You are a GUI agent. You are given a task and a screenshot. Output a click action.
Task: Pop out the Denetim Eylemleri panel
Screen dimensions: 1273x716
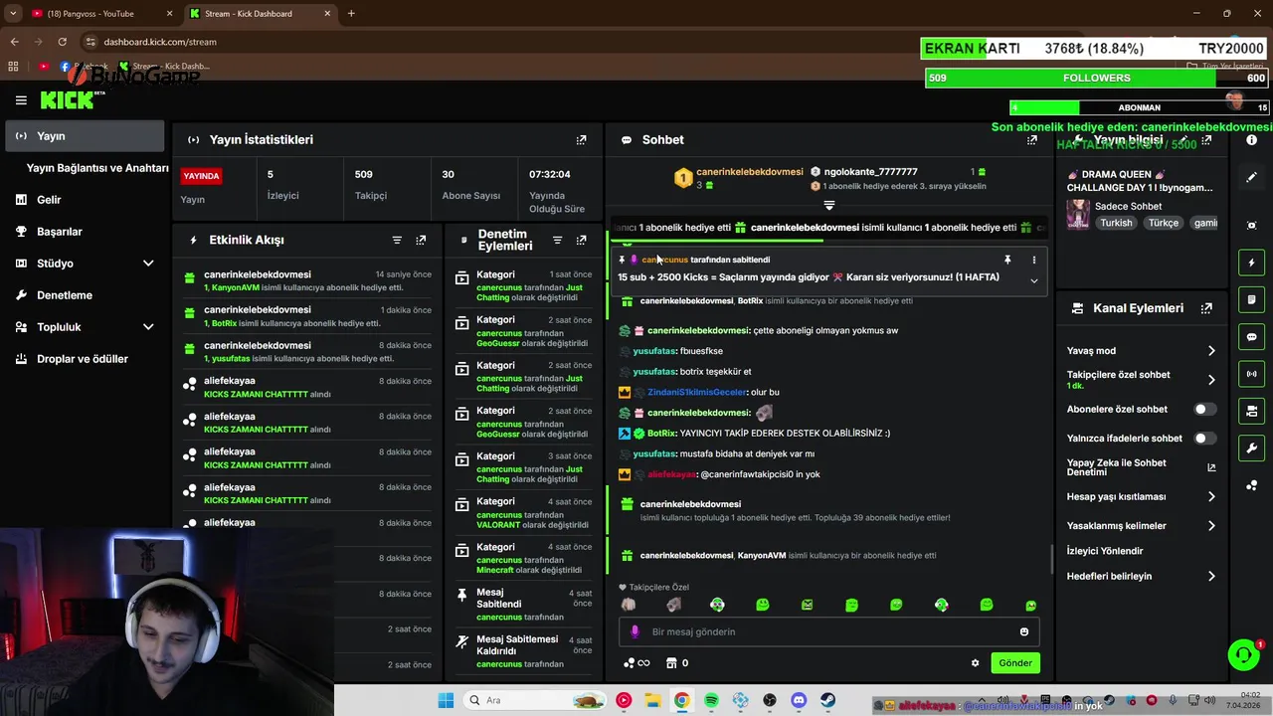coord(582,241)
